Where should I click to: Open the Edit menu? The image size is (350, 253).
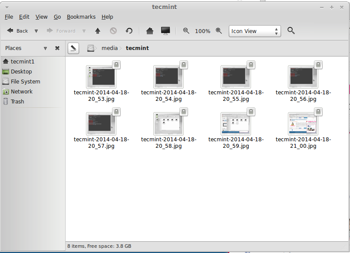[x=24, y=17]
